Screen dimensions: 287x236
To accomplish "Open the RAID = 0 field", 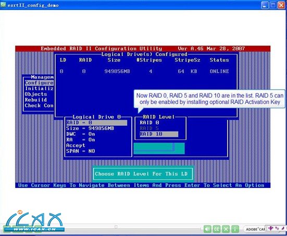I will coord(97,123).
